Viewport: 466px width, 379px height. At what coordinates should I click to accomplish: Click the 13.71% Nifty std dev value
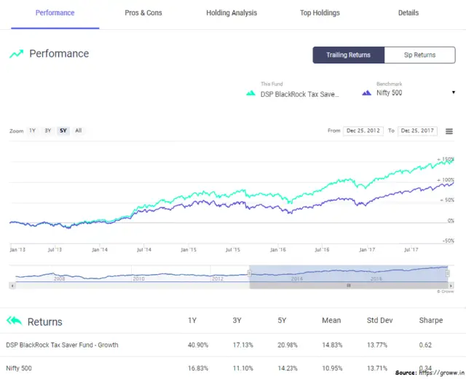(x=377, y=368)
